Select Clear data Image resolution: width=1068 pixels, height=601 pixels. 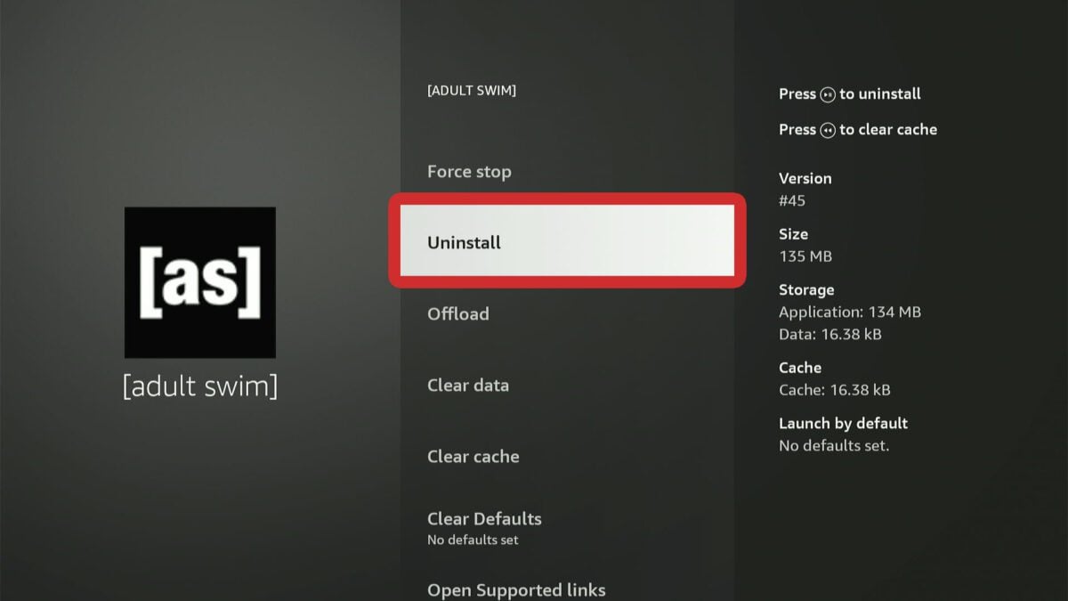point(468,386)
